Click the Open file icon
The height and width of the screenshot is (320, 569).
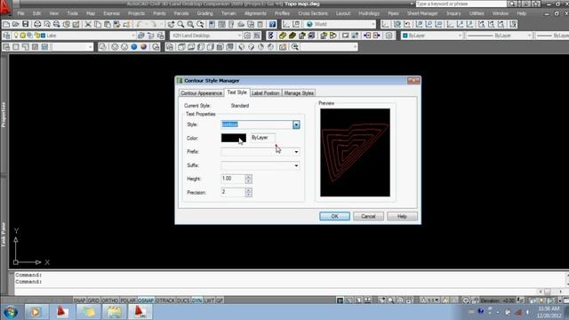[x=16, y=24]
